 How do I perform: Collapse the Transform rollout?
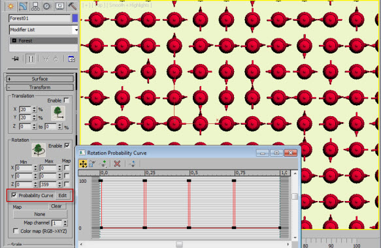[x=40, y=87]
